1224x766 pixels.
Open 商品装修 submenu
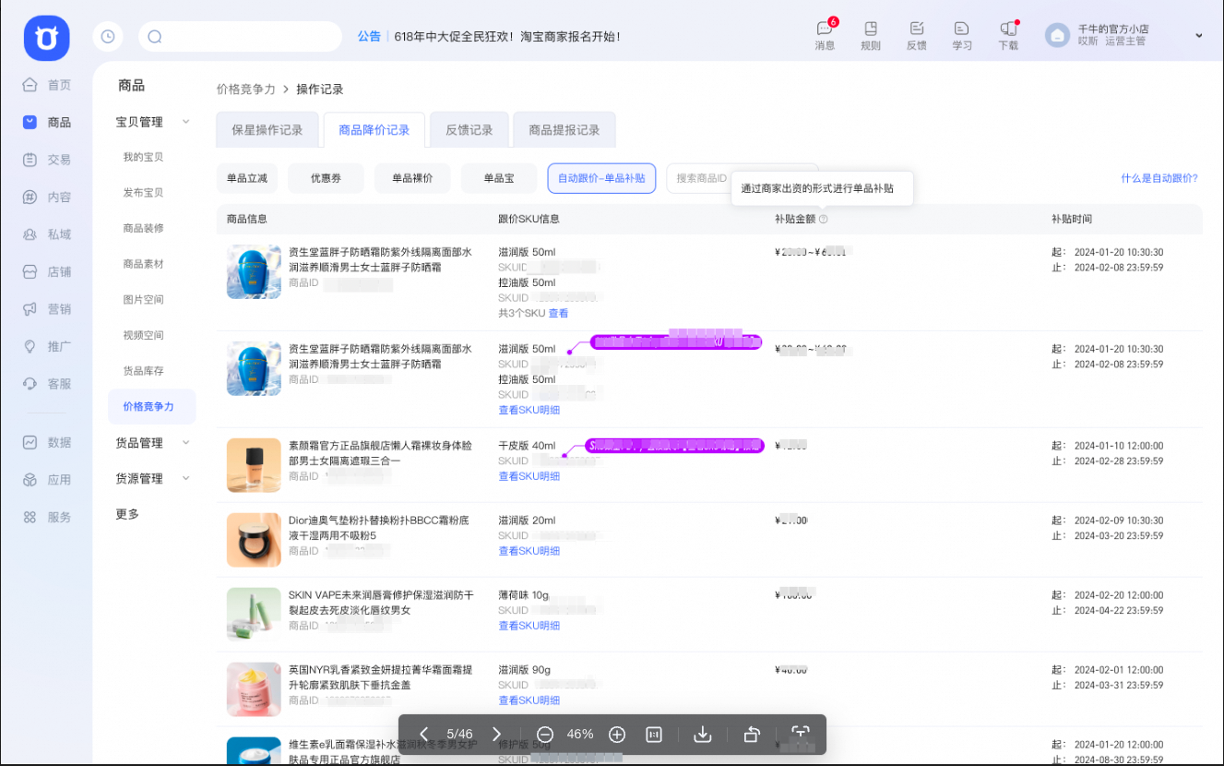[143, 228]
